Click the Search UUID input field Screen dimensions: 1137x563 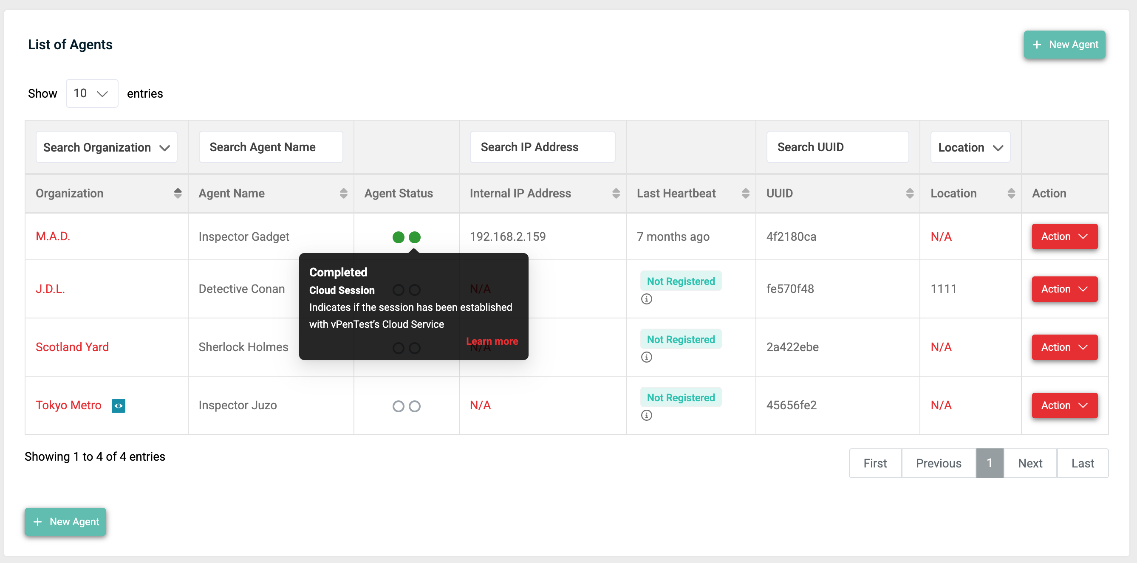[x=837, y=147]
